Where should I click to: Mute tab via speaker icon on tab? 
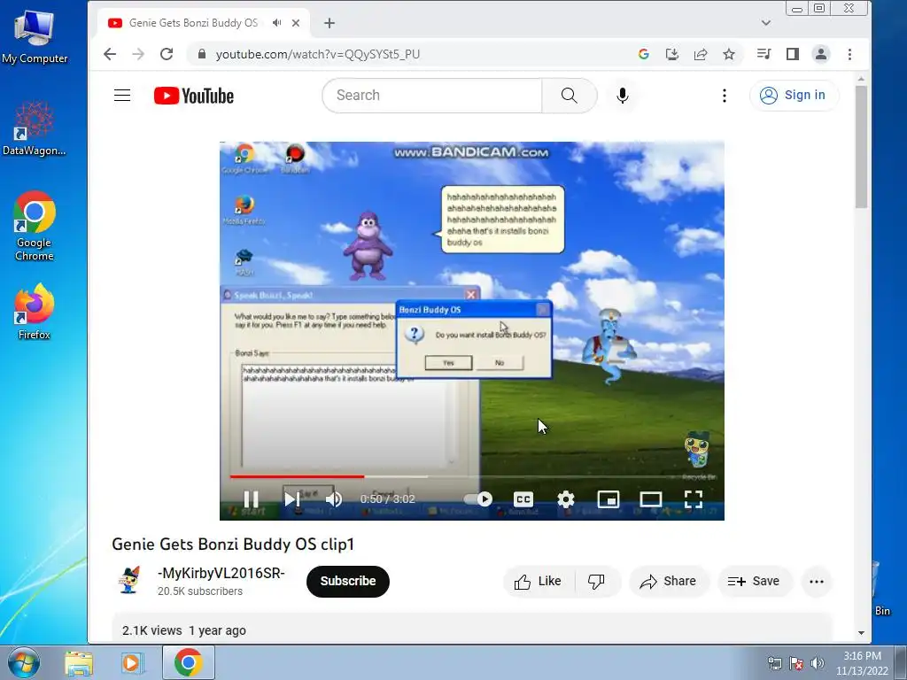(x=277, y=23)
